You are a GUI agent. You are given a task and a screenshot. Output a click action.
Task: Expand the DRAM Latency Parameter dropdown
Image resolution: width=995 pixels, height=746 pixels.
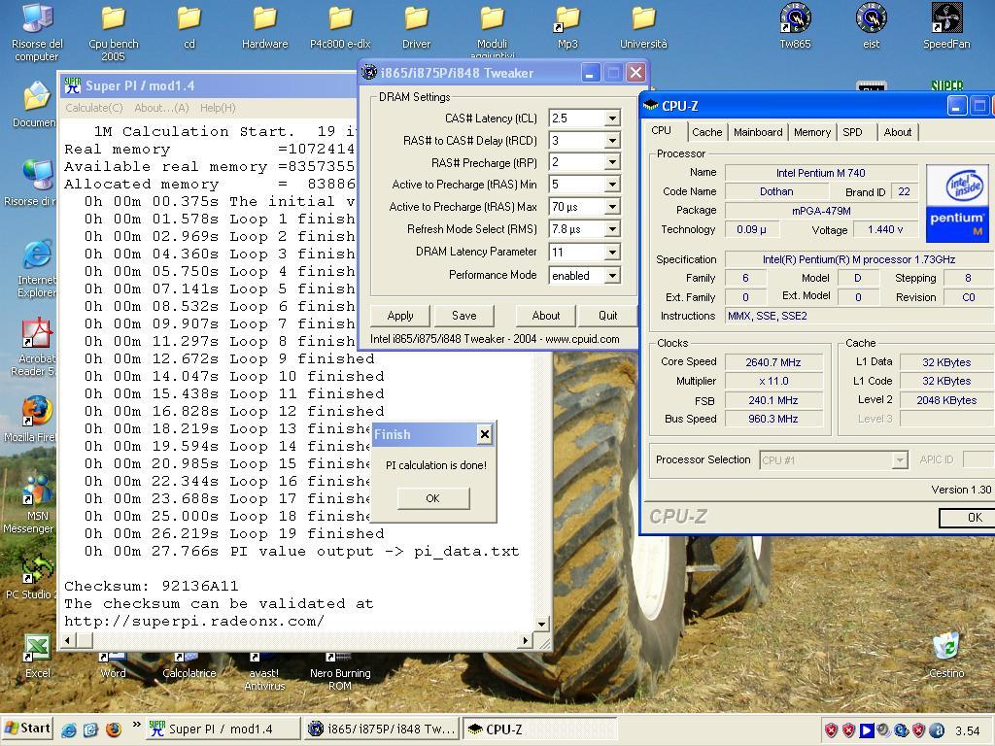pos(612,253)
